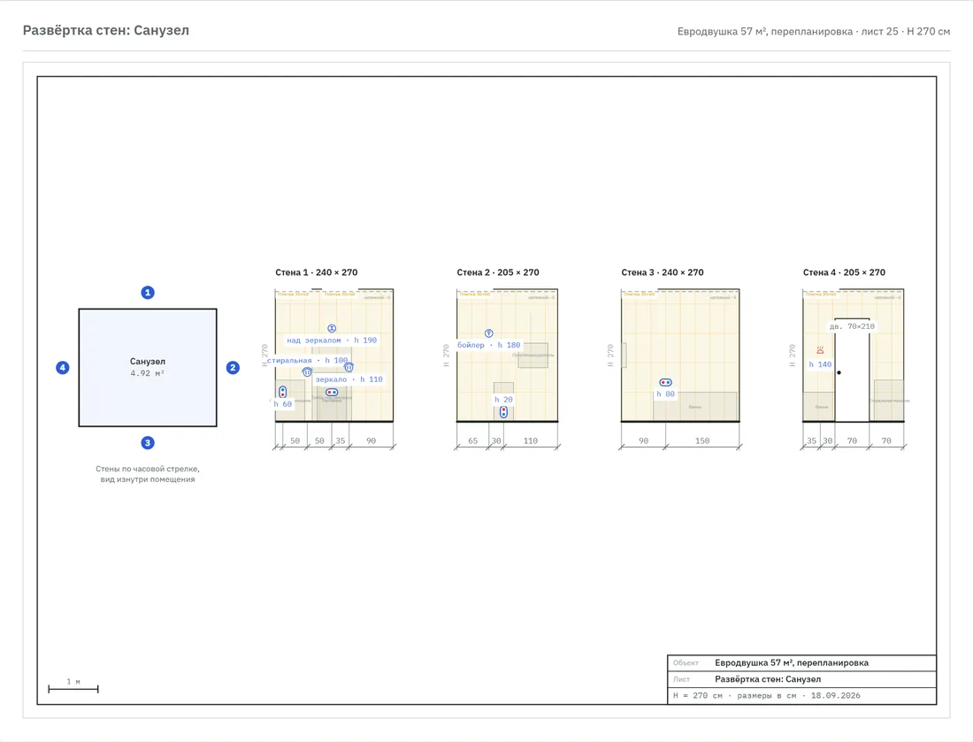Select the Санузел room on the floor plan
This screenshot has height=742, width=973.
(x=148, y=367)
